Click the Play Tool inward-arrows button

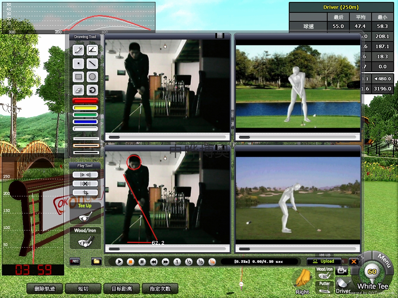coord(85,175)
